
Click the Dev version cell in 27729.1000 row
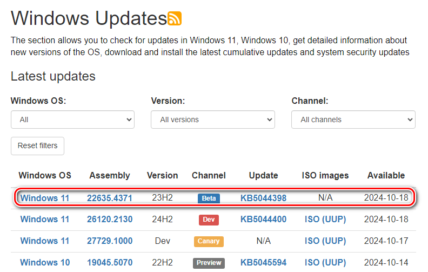[x=163, y=241]
